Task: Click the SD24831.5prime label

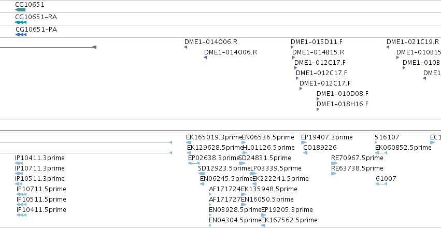Action: coord(265,158)
